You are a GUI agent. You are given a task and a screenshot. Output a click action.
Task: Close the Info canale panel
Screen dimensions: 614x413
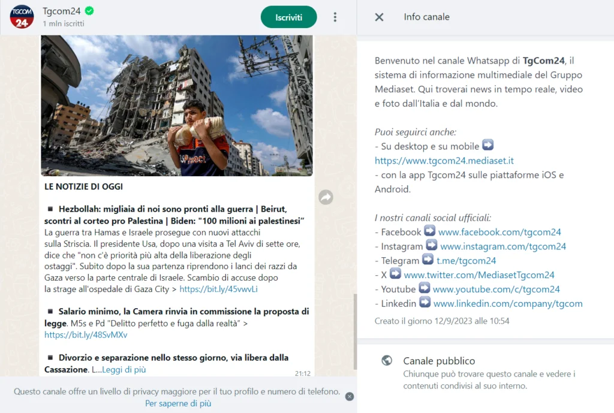tap(379, 17)
